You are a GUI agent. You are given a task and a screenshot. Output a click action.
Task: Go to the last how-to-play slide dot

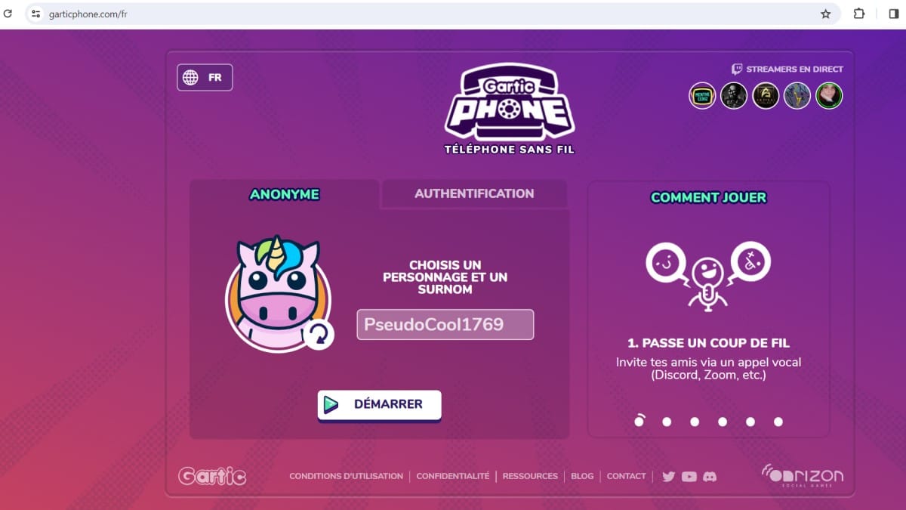pyautogui.click(x=778, y=422)
